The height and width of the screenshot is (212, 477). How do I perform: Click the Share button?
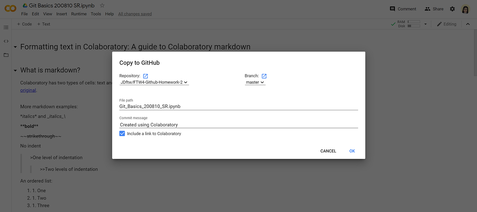(434, 9)
